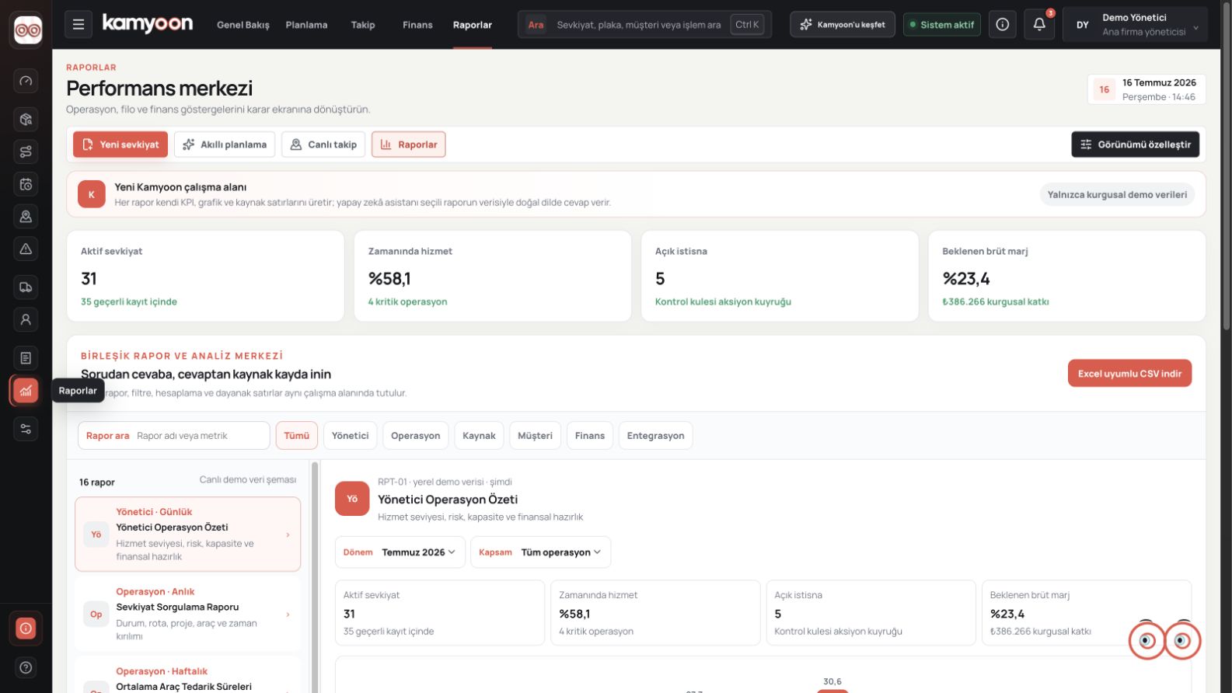This screenshot has height=693, width=1232.
Task: Open the sliders settings icon in sidebar
Action: coord(26,429)
